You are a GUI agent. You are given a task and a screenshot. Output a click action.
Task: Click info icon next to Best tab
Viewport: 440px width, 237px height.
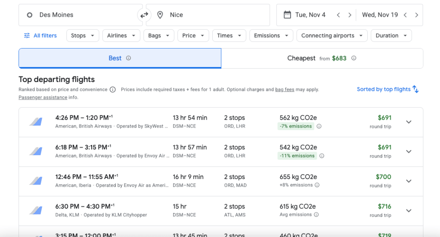[128, 58]
